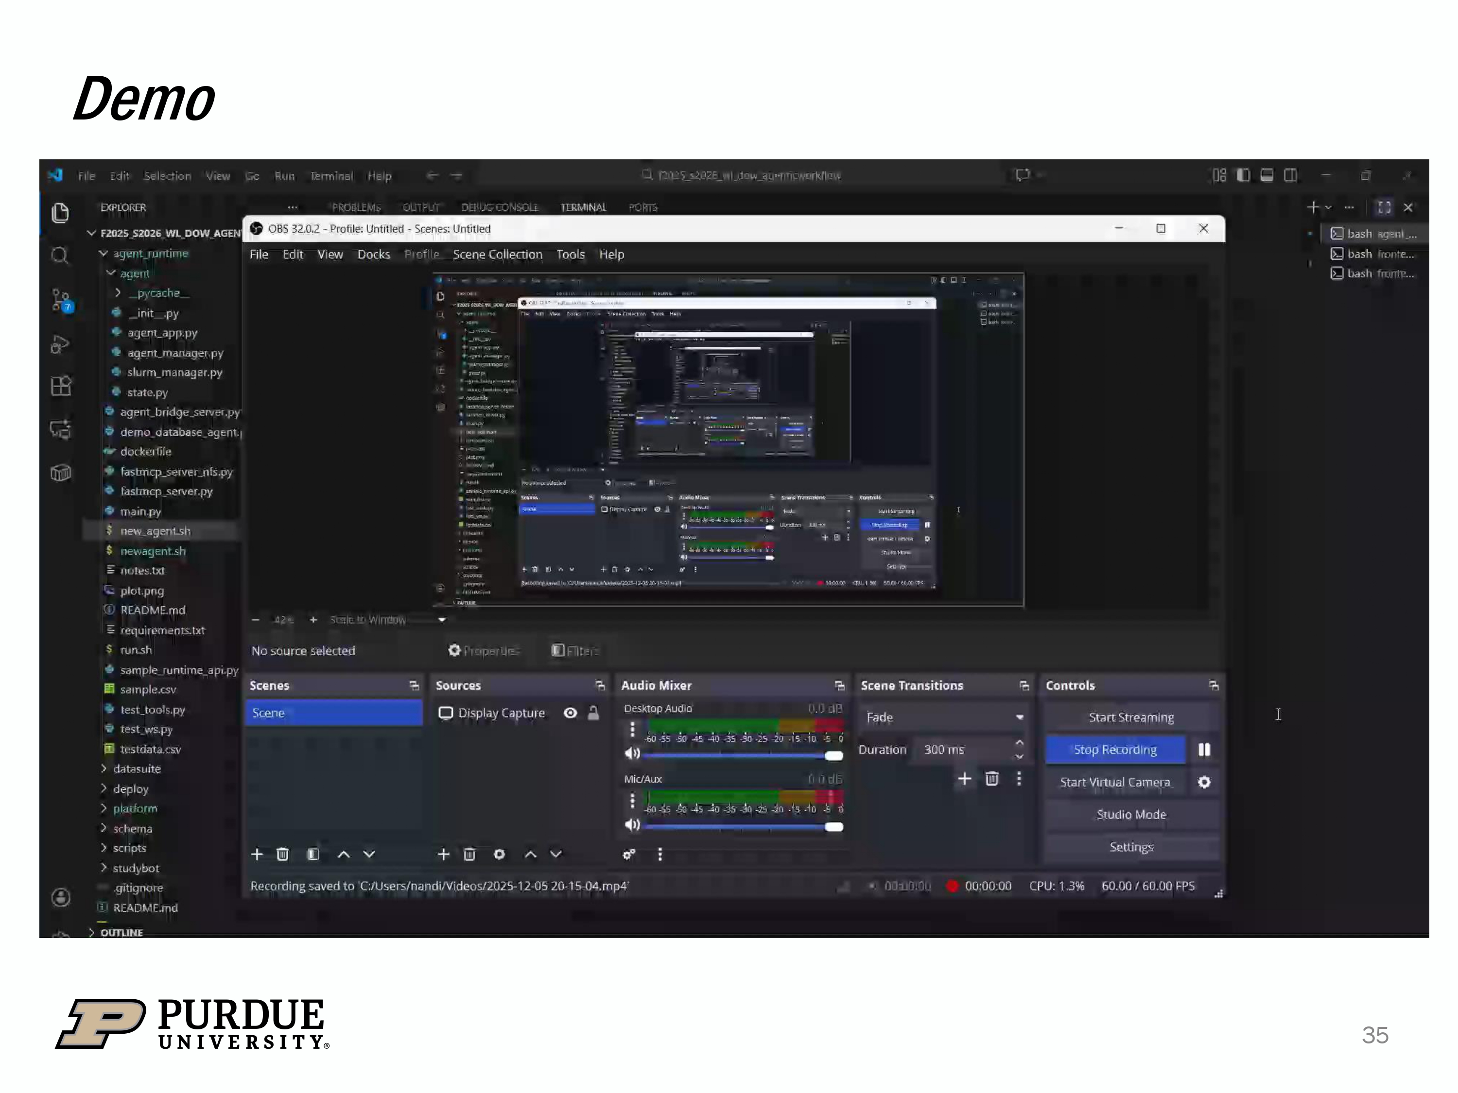Remove selected source with trash icon

pos(469,854)
